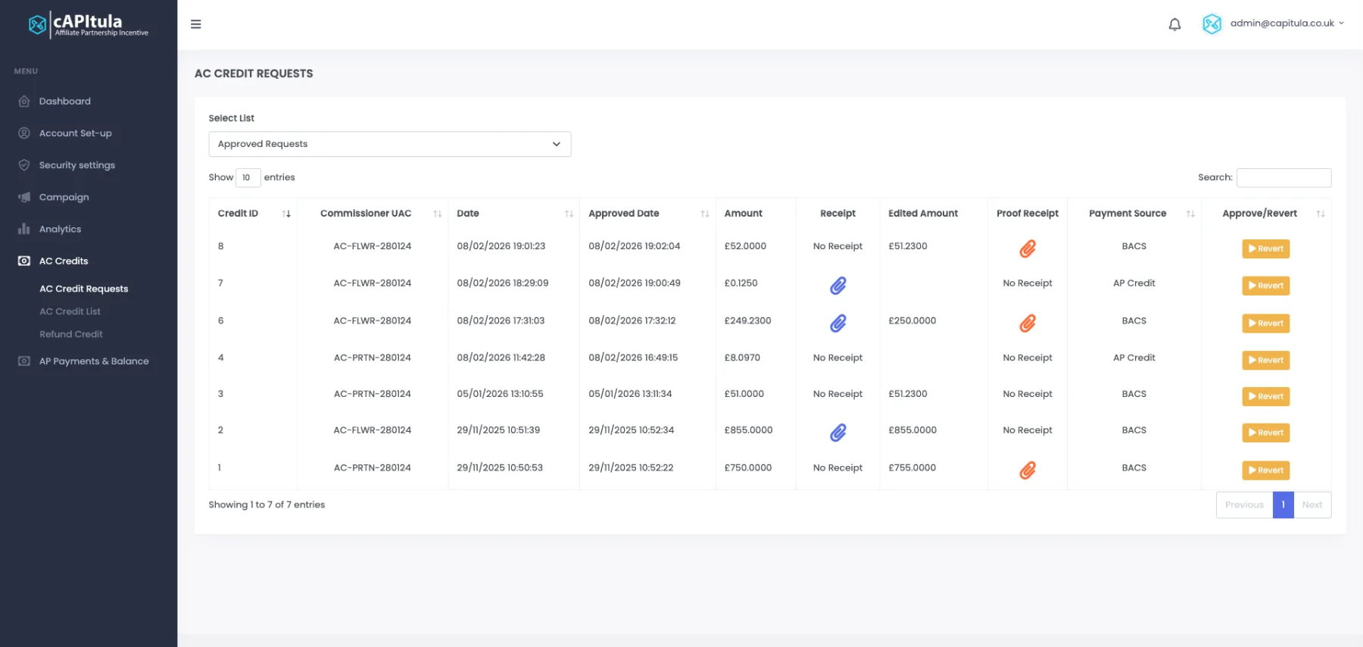The height and width of the screenshot is (647, 1363).
Task: Open receipt attachment for credit 2
Action: (837, 433)
